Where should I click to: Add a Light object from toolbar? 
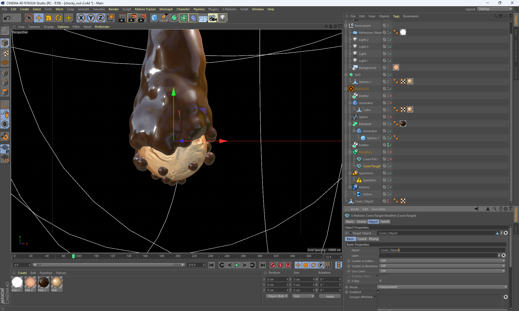(x=222, y=18)
